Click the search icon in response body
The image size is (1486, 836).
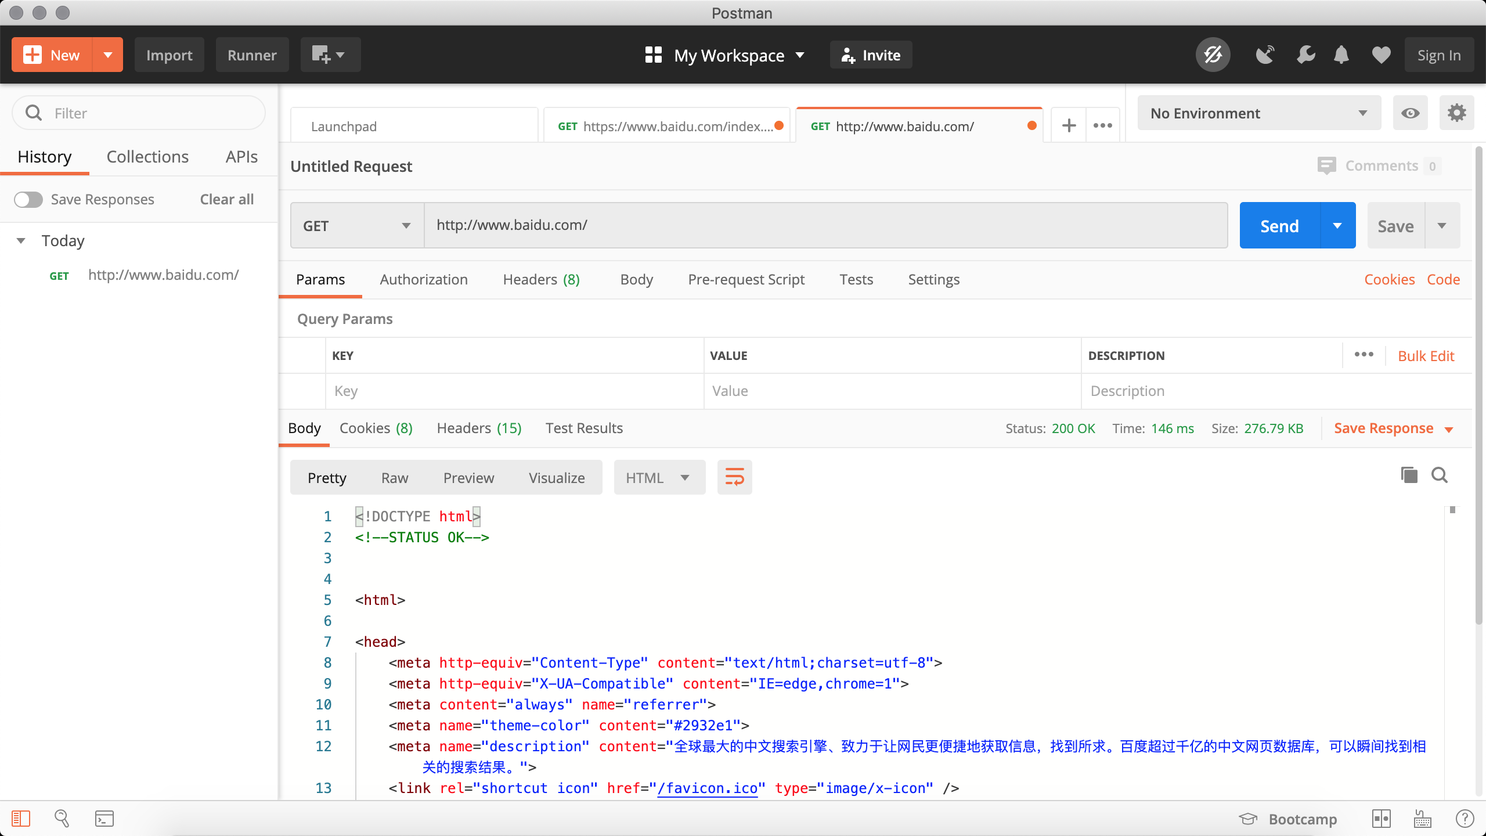pyautogui.click(x=1438, y=475)
